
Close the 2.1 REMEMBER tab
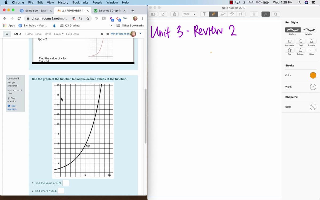click(x=88, y=11)
